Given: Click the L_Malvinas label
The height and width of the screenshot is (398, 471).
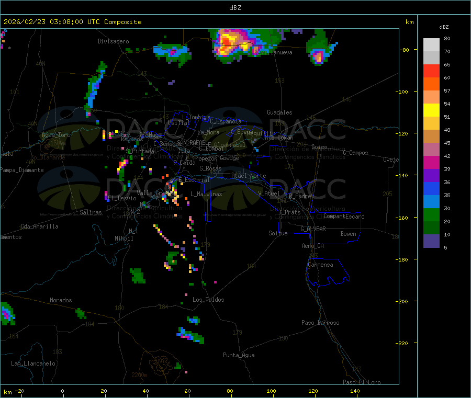Looking at the screenshot, I should [206, 194].
